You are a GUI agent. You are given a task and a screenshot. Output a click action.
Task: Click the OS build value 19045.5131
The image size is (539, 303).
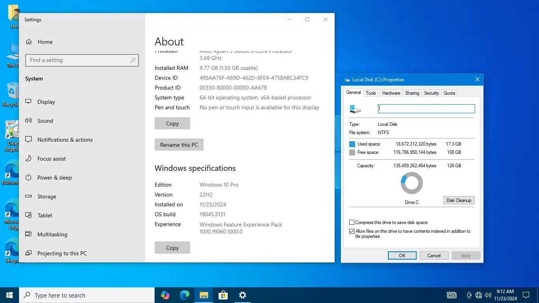(212, 214)
